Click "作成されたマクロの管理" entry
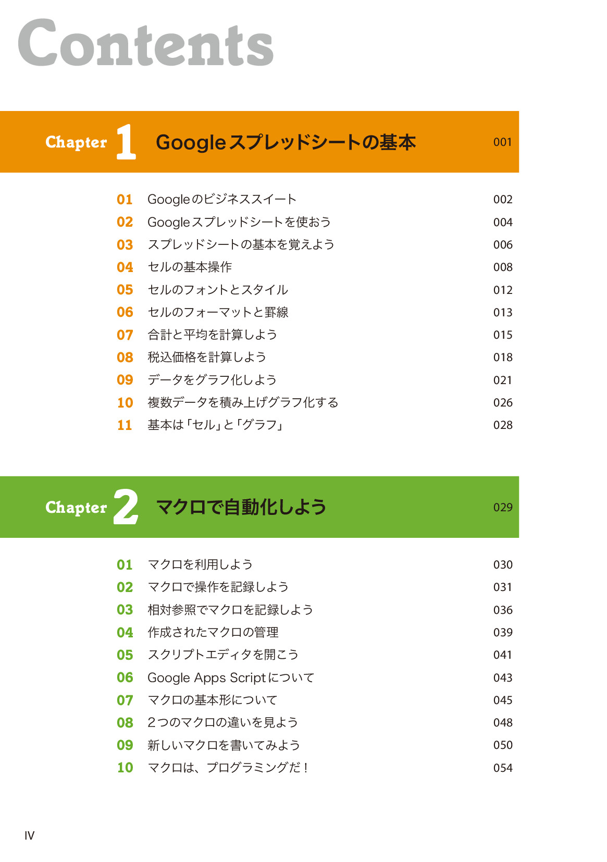This screenshot has height=862, width=607. tap(213, 632)
